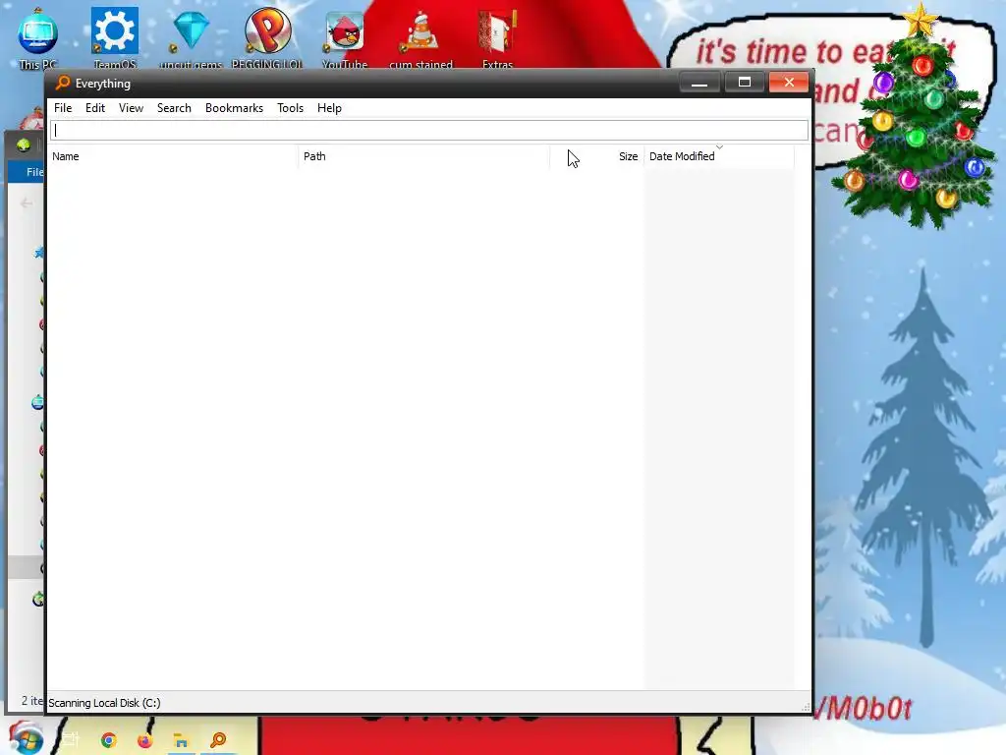Viewport: 1006px width, 755px height.
Task: Launch Chrome from the taskbar
Action: [x=108, y=740]
